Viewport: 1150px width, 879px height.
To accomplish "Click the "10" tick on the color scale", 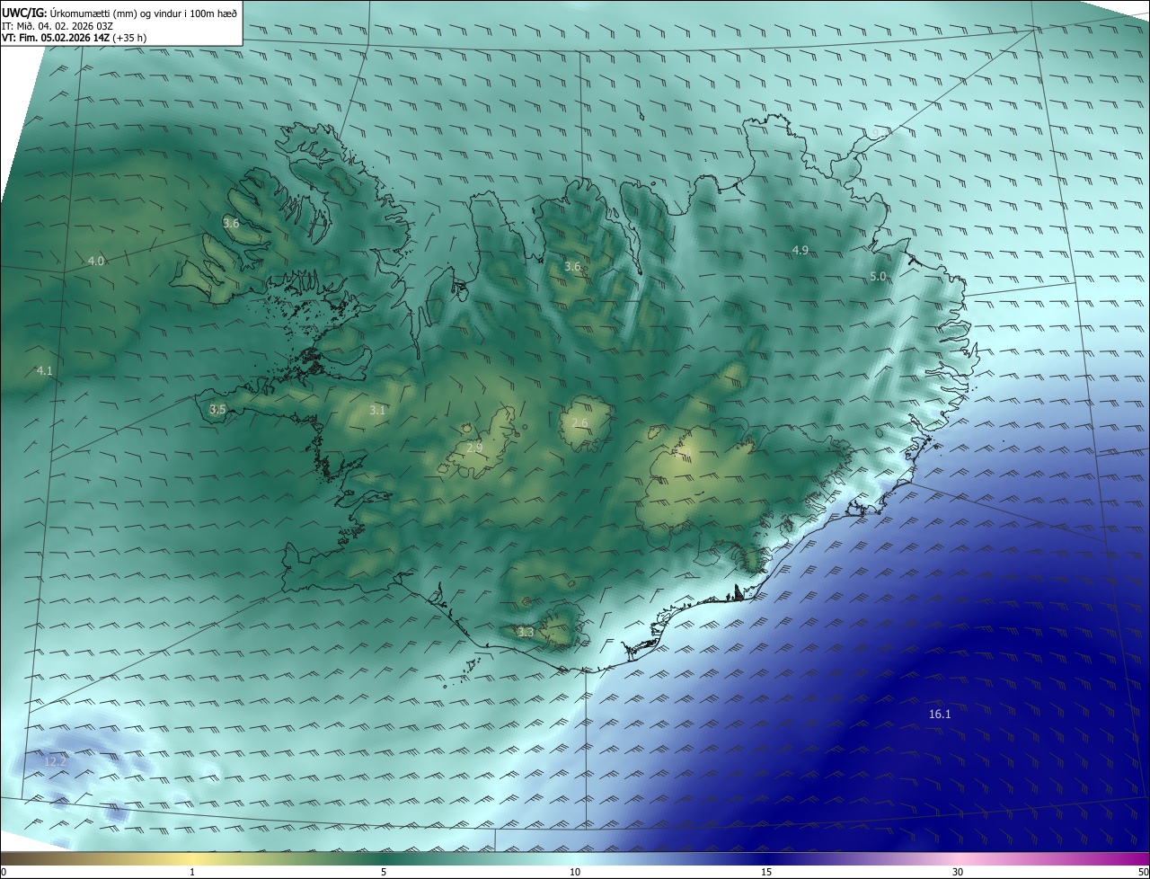I will point(575,872).
